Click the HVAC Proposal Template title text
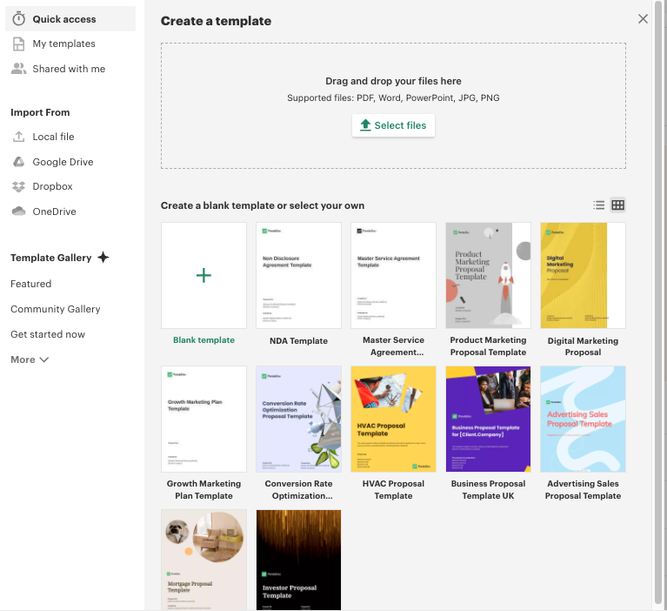Screen dimensions: 667x611 (393, 490)
